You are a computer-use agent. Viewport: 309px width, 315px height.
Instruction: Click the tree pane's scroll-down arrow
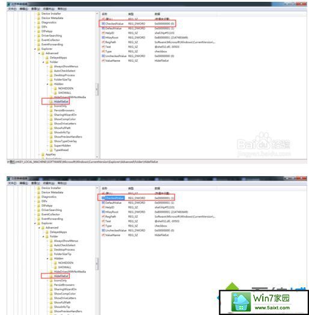[97, 156]
